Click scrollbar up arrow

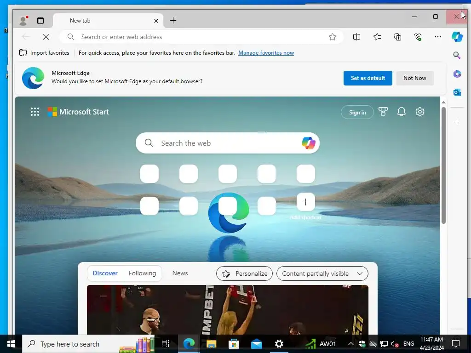(443, 102)
